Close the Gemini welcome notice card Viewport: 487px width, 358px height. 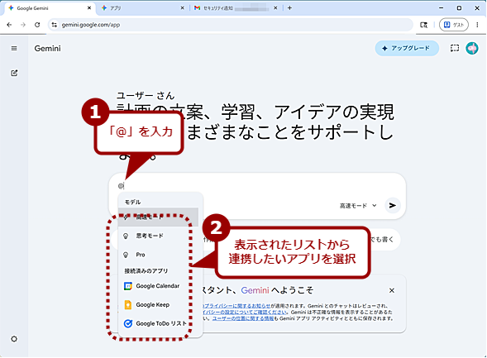pos(392,291)
